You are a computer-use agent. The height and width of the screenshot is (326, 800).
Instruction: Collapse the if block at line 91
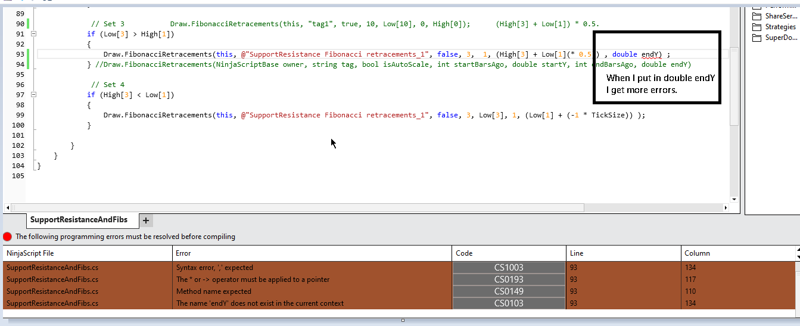[34, 34]
